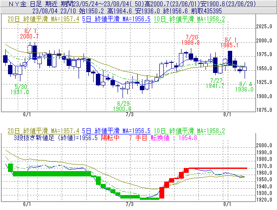
Task: Select the 5日 終値平滑 legend in lower chart
Action: 116,131
